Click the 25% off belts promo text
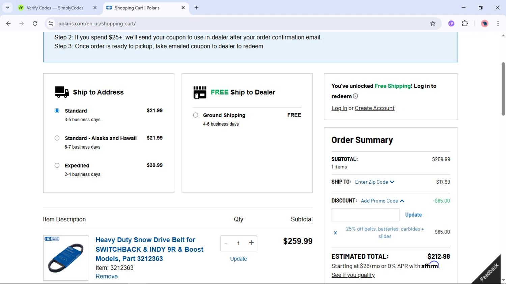506x284 pixels. [385, 232]
